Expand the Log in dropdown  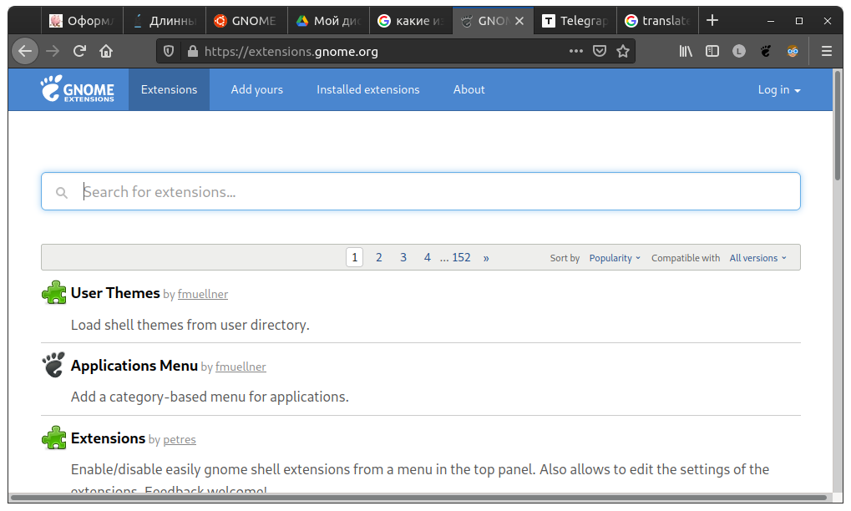point(779,89)
